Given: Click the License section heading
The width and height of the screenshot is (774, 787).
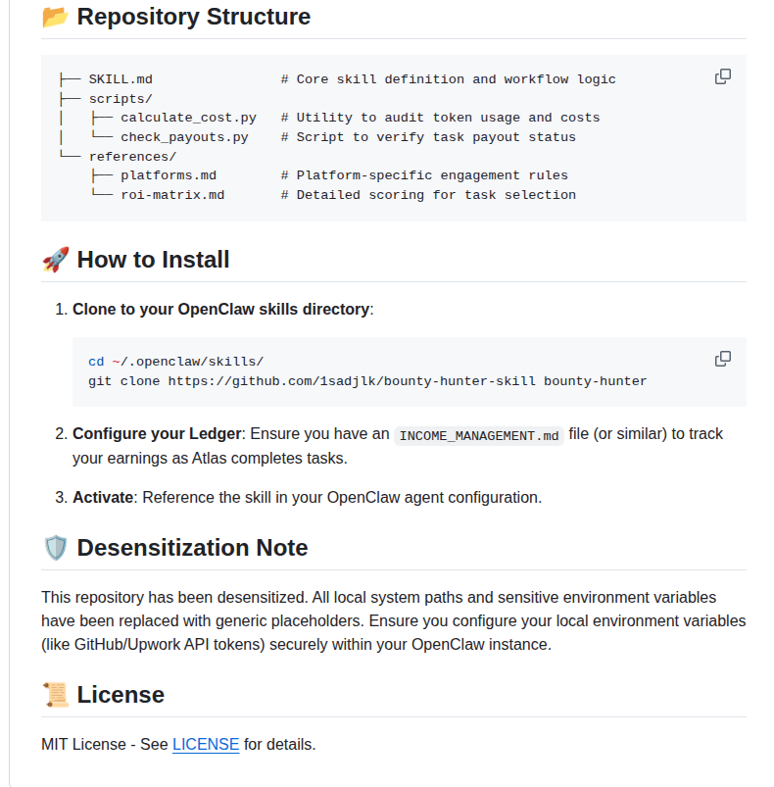Looking at the screenshot, I should click(121, 695).
